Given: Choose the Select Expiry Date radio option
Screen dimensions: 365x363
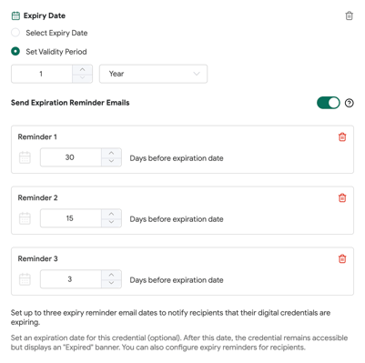Looking at the screenshot, I should 15,33.
